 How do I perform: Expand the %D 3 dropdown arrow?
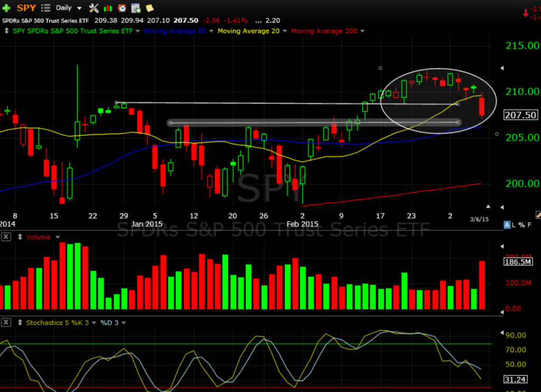[x=124, y=323]
